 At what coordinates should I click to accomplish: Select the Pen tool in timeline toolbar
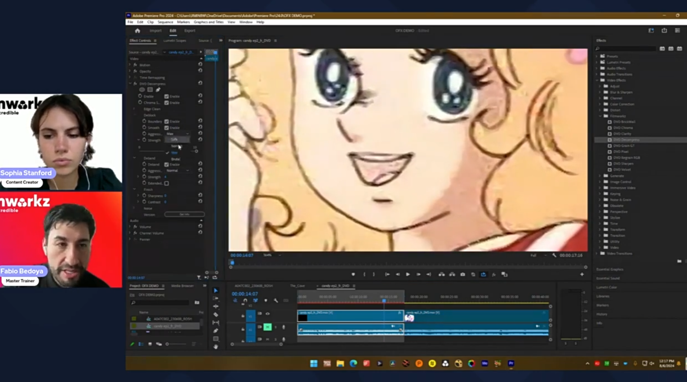point(216,331)
